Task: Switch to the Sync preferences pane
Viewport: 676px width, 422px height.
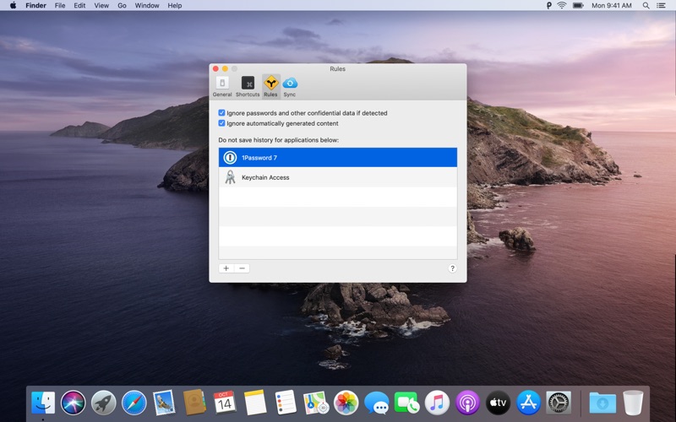Action: click(290, 85)
